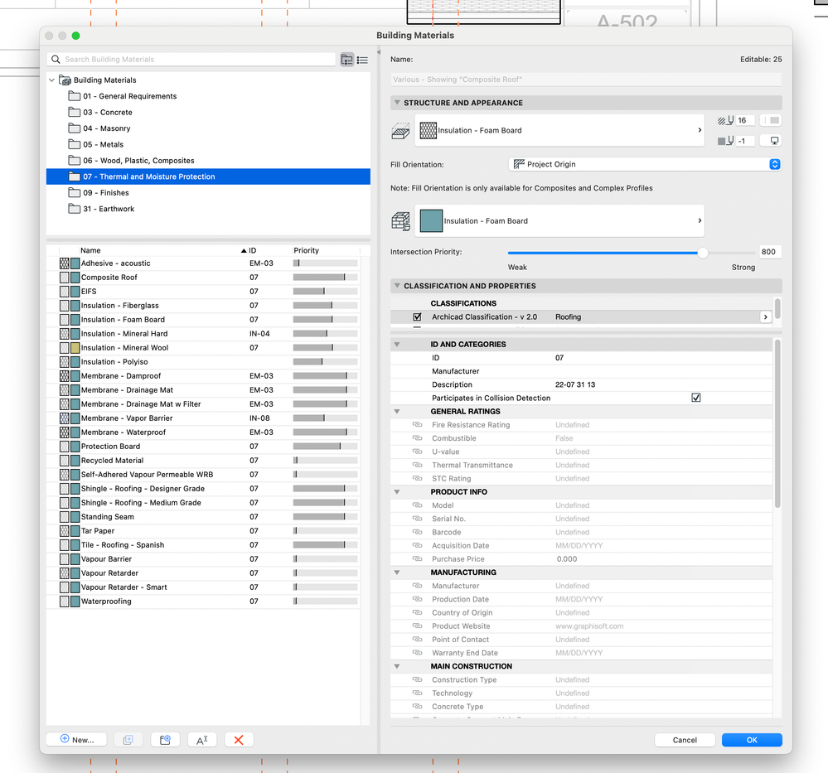Screen dimensions: 828x773
Task: Click the fill pattern icon of Membrane - Waterproof
Action: tap(65, 432)
